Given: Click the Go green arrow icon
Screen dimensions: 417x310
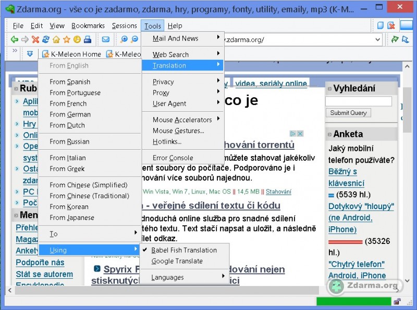Looking at the screenshot, I should (395, 40).
